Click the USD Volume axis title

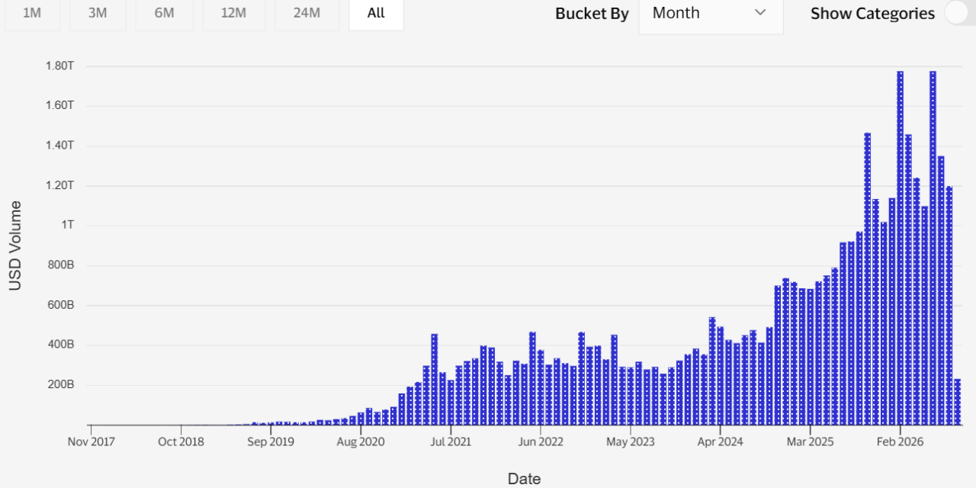click(x=15, y=246)
